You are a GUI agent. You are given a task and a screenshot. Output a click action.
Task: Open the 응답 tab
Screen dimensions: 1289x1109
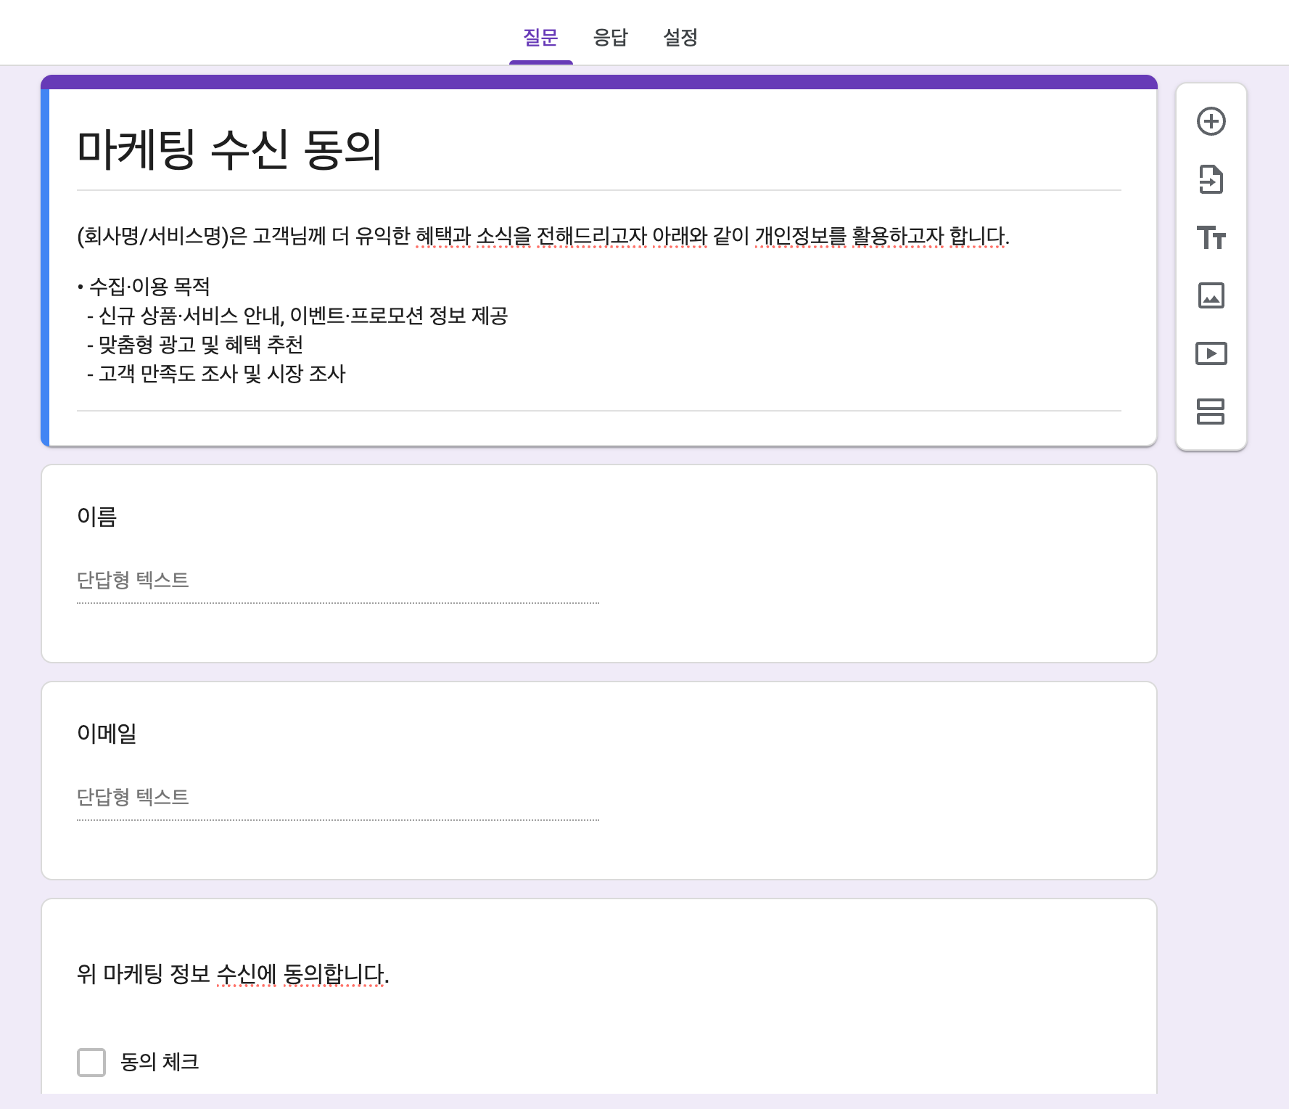tap(610, 37)
